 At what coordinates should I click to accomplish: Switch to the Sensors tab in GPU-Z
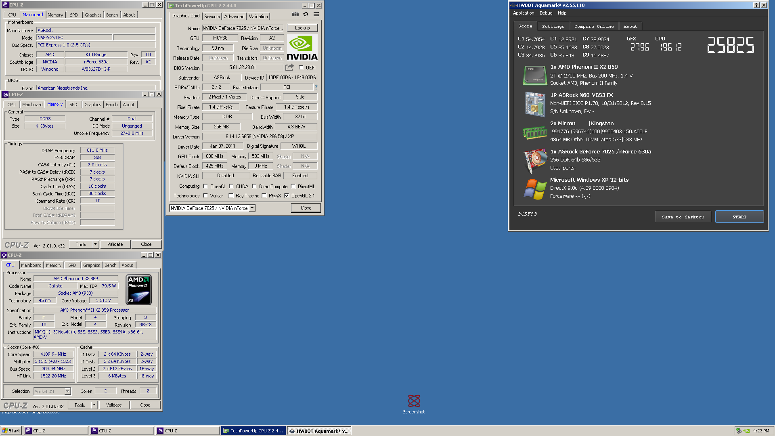[212, 17]
